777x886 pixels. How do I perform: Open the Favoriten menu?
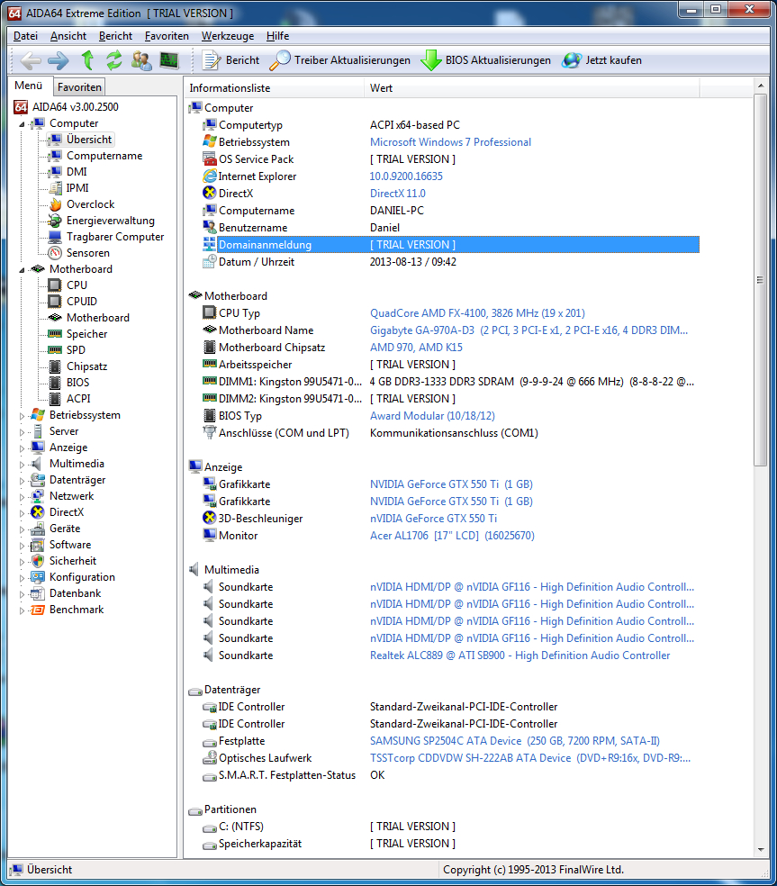click(167, 36)
